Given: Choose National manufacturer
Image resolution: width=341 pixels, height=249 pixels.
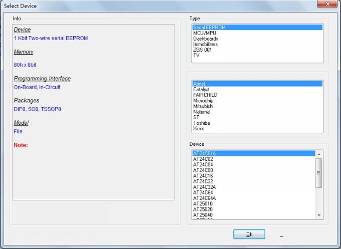Looking at the screenshot, I should click(257, 112).
